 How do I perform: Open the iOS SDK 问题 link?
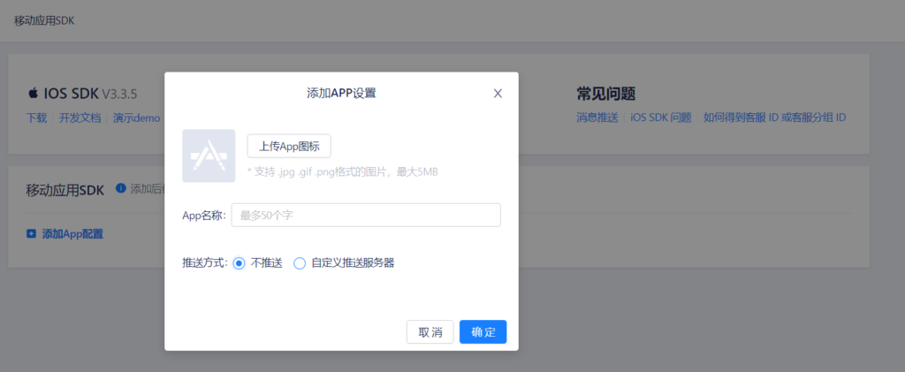point(661,118)
